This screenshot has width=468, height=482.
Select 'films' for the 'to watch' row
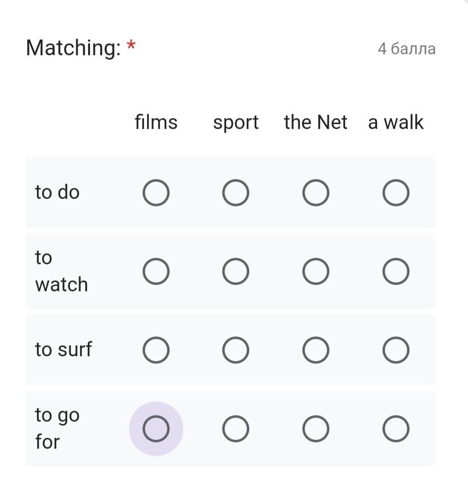156,271
